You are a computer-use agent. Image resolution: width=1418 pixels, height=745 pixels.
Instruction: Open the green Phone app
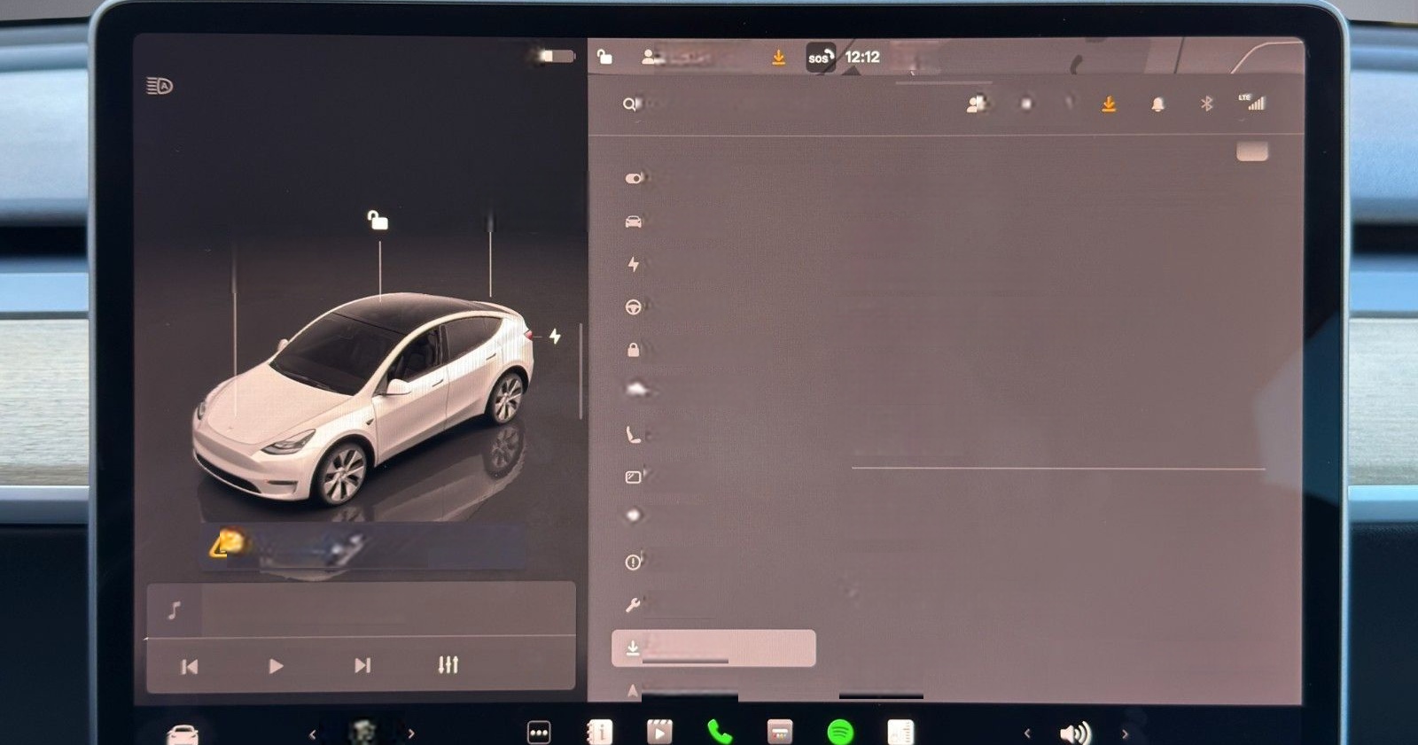coord(720,733)
